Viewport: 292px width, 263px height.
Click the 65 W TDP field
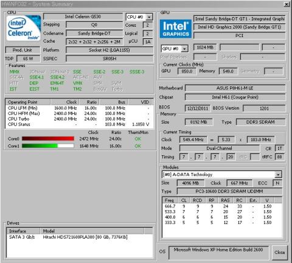(28, 58)
